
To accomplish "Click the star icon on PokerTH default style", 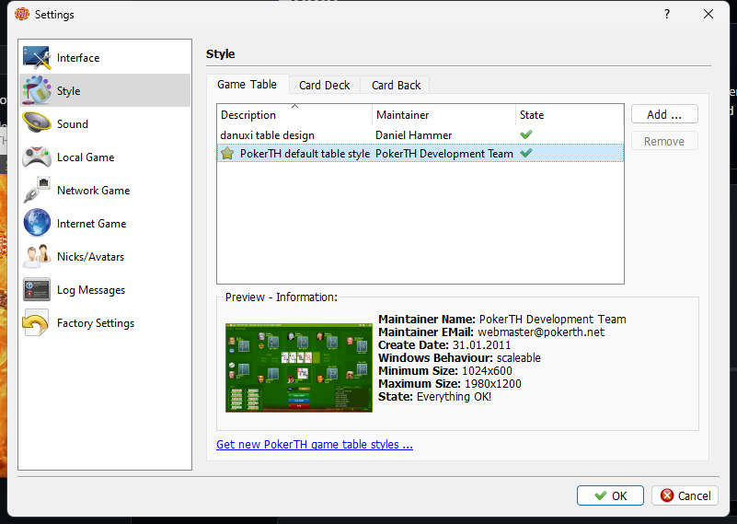I will pos(227,154).
